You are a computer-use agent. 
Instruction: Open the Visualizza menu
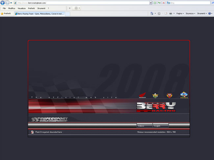21,8
